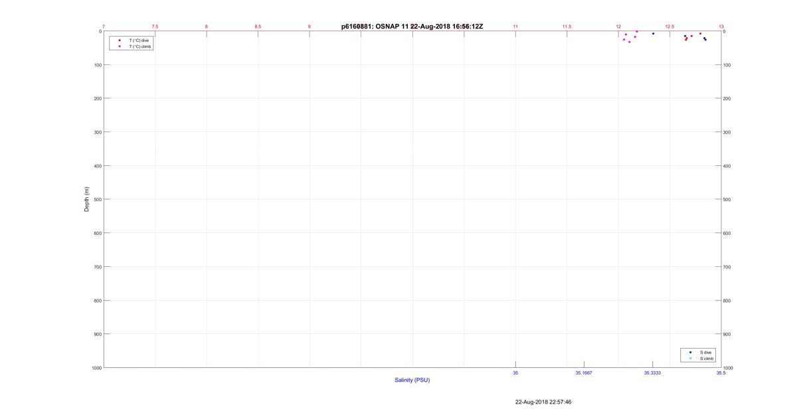Click salinity tick label 35.3333
The image size is (797, 413).
point(652,373)
